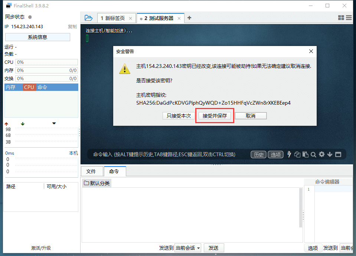This screenshot has height=256, width=356.
Task: Open the settings gear in the command bar
Action: (x=321, y=154)
